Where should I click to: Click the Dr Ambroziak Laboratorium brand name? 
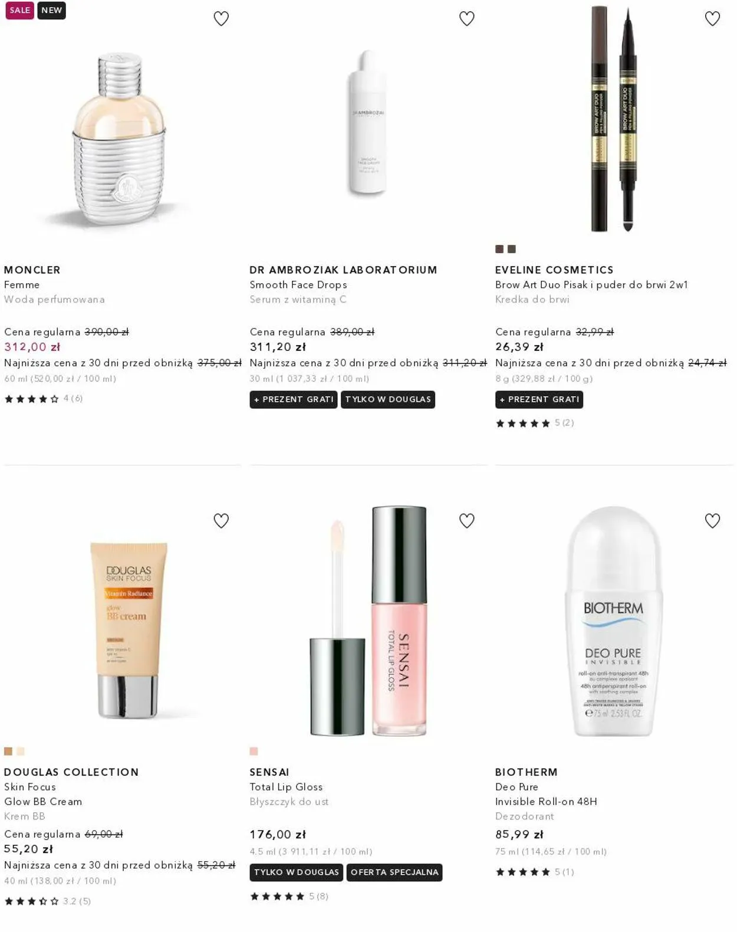point(343,270)
